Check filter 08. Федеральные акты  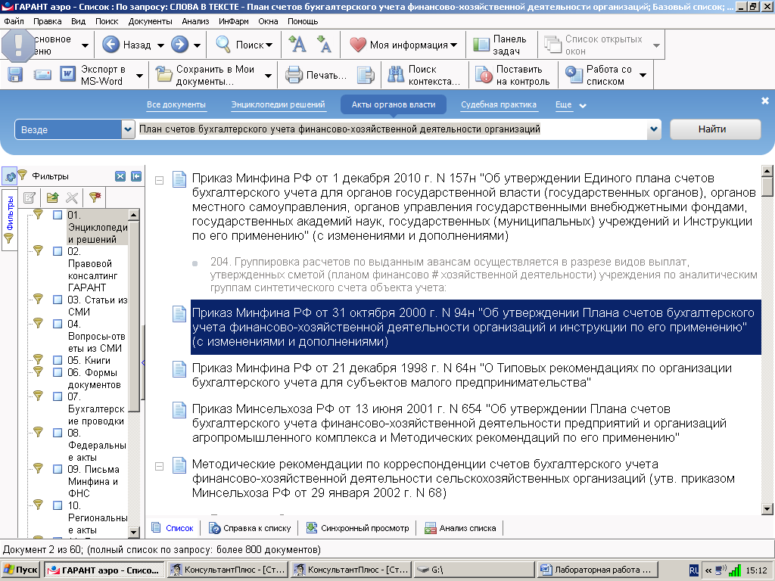tap(58, 433)
